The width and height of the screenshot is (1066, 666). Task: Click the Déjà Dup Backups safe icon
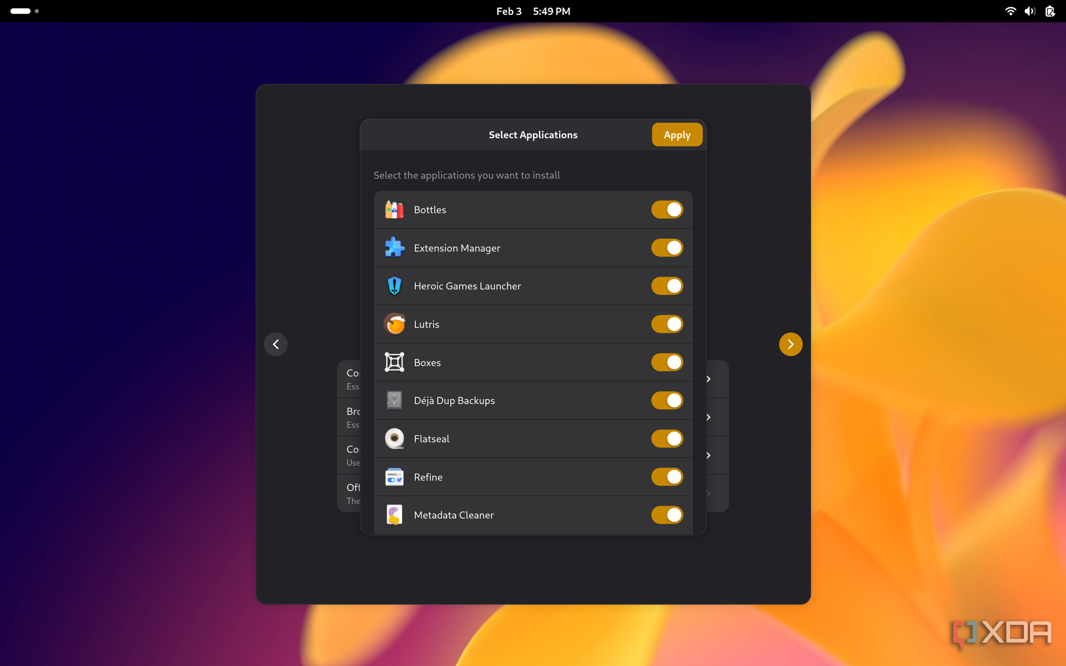tap(394, 400)
